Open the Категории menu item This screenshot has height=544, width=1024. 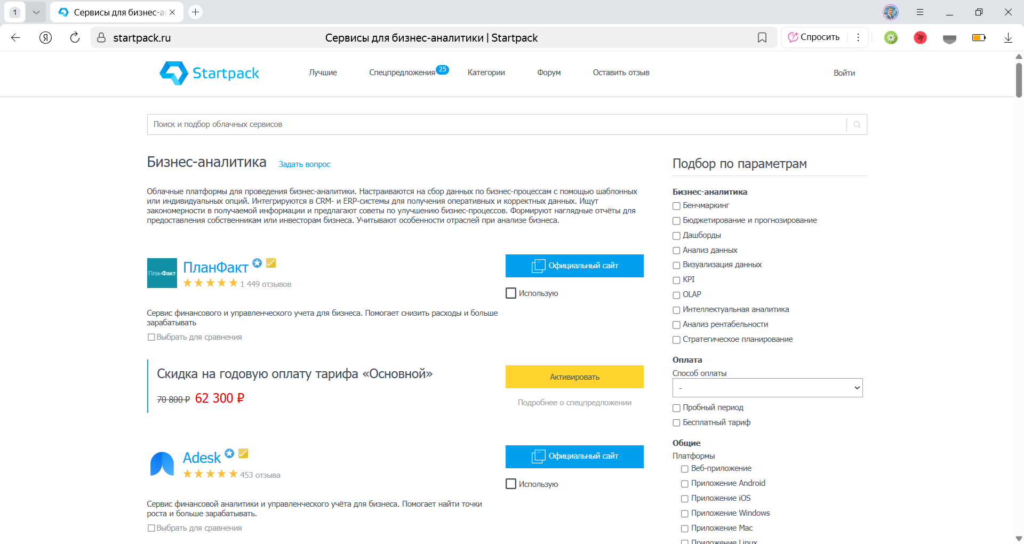[x=486, y=73]
